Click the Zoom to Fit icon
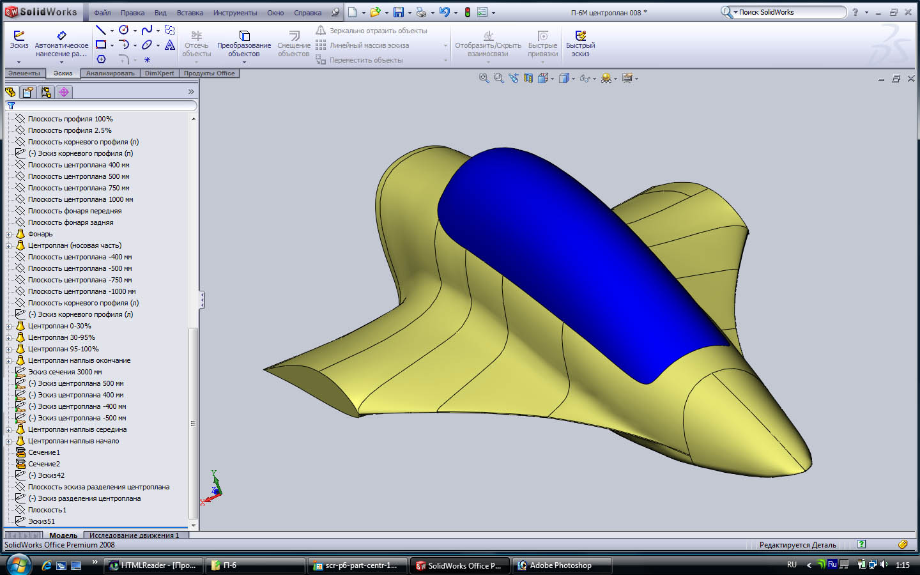Viewport: 920px width, 575px height. pyautogui.click(x=484, y=78)
